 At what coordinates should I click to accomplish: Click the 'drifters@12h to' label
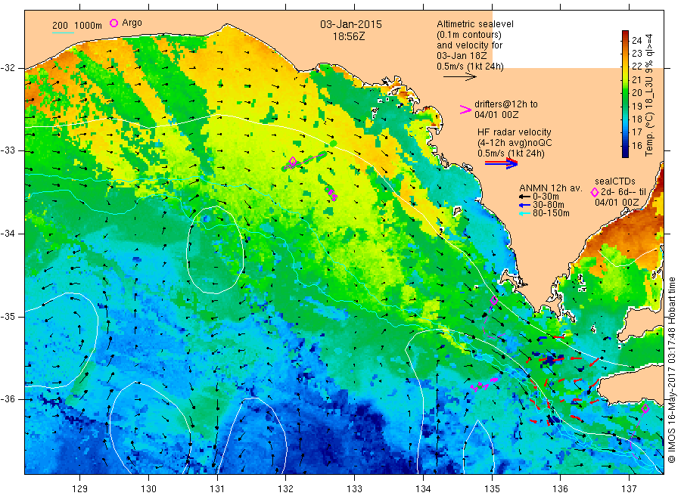(506, 104)
